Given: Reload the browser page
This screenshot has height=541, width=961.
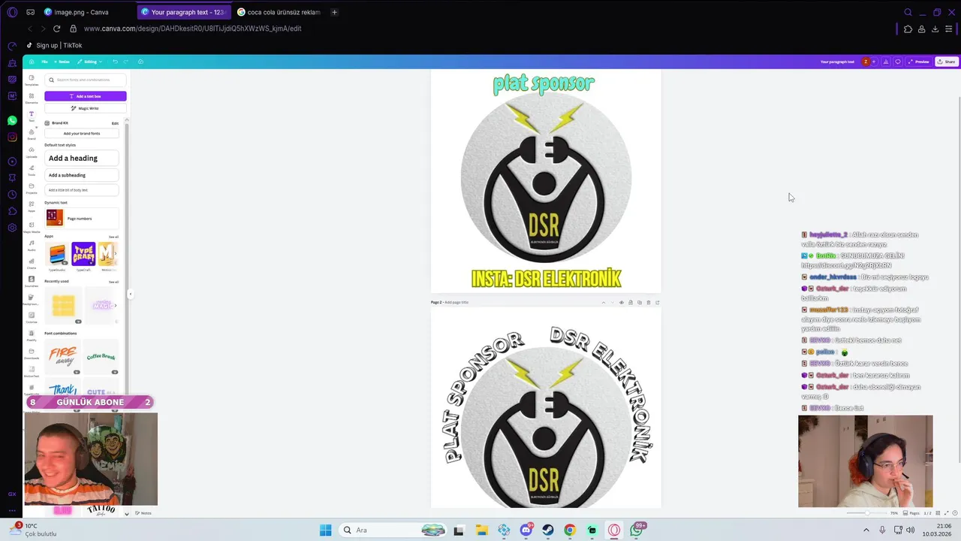Looking at the screenshot, I should (x=56, y=29).
